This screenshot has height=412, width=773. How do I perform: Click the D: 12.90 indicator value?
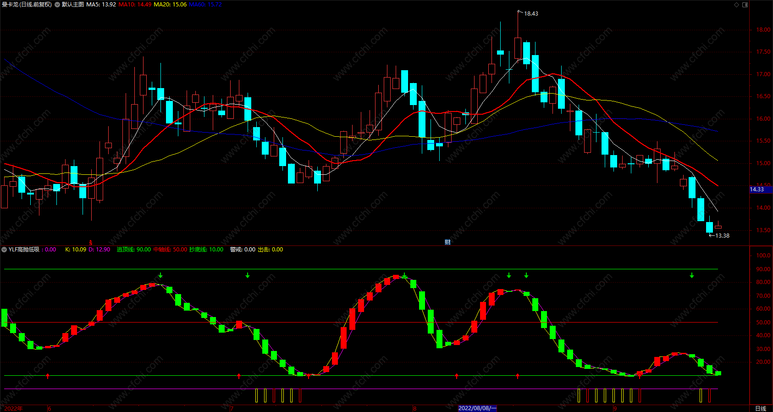pos(99,250)
